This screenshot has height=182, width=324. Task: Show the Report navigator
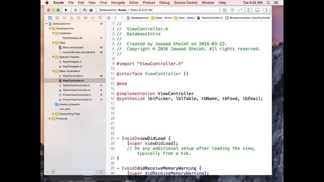tap(100, 18)
